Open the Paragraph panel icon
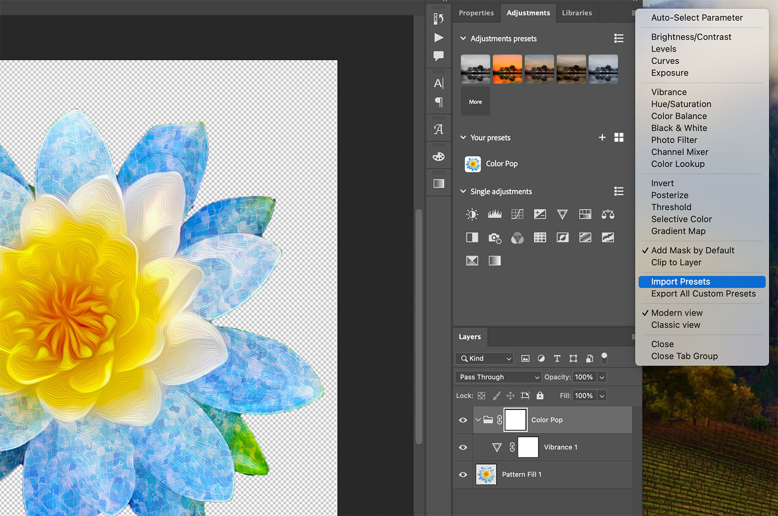Image resolution: width=778 pixels, height=516 pixels. click(439, 103)
